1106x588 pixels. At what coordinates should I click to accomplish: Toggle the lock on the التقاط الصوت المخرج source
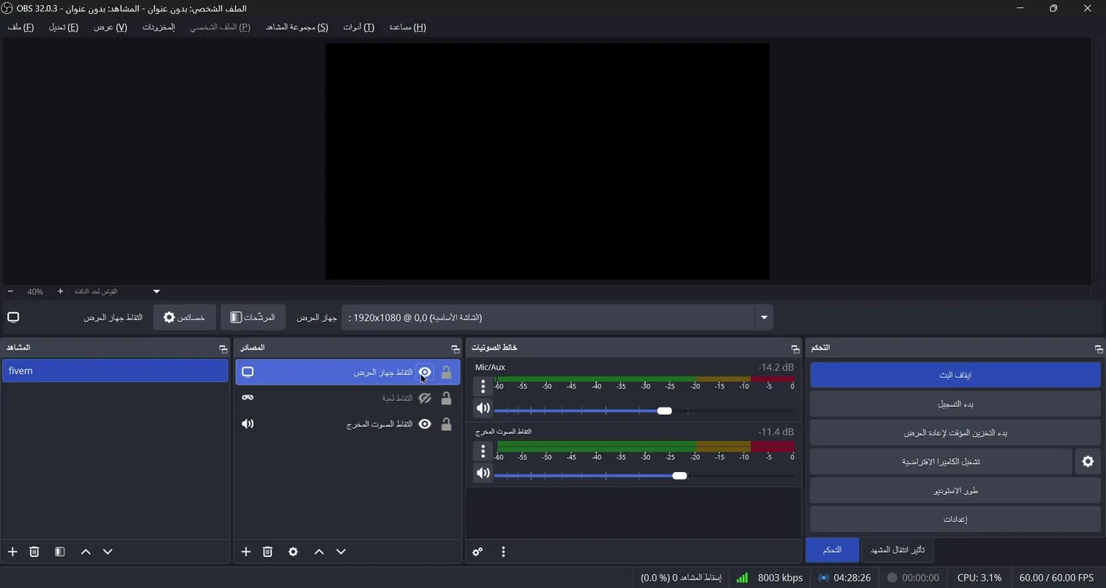click(446, 424)
